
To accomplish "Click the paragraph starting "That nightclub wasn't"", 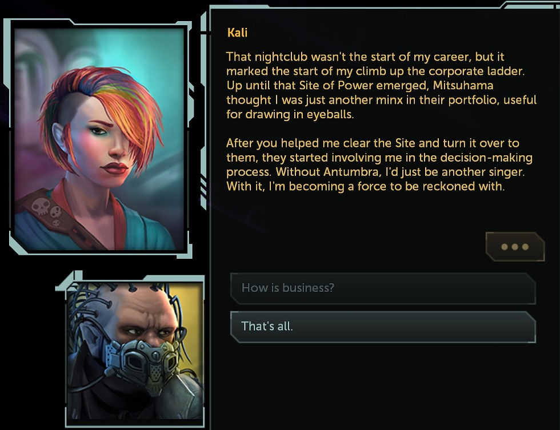I will pyautogui.click(x=381, y=86).
